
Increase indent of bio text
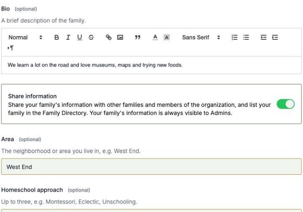(275, 37)
